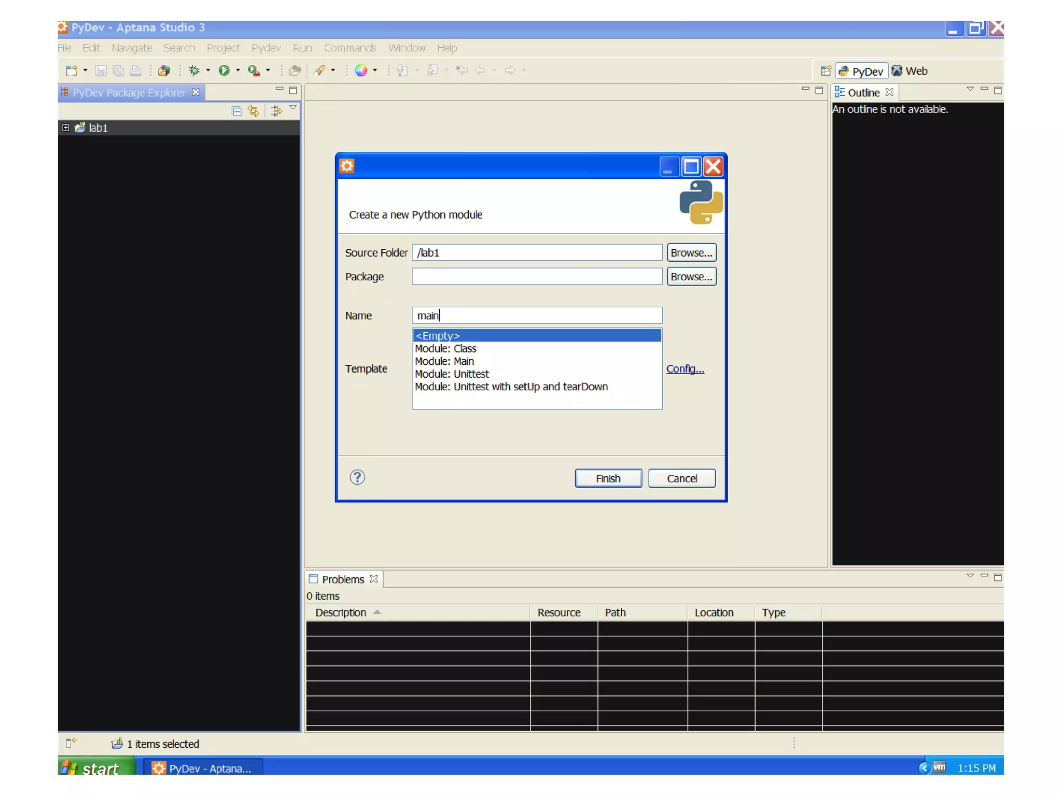Close the Problems view tab

[374, 579]
